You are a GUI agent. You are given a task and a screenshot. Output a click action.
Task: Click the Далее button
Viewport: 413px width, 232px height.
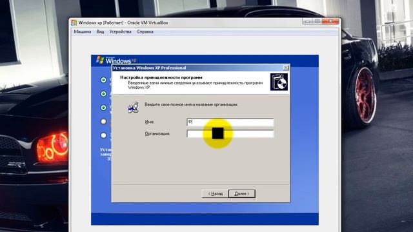point(242,193)
